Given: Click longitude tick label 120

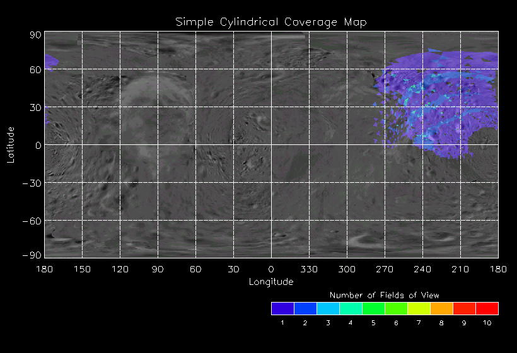Looking at the screenshot, I should (120, 269).
